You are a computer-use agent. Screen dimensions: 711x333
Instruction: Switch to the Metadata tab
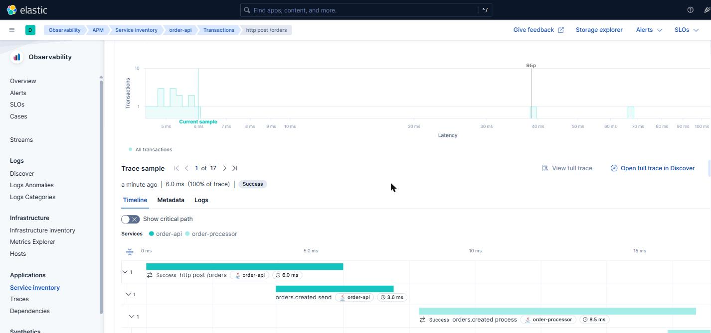pyautogui.click(x=171, y=200)
